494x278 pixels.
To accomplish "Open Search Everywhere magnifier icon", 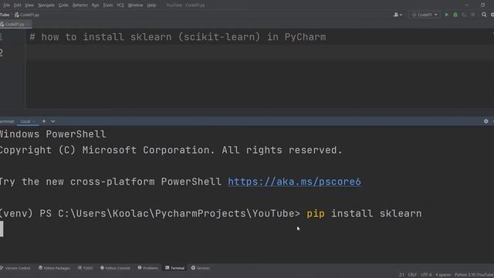I will [x=484, y=15].
